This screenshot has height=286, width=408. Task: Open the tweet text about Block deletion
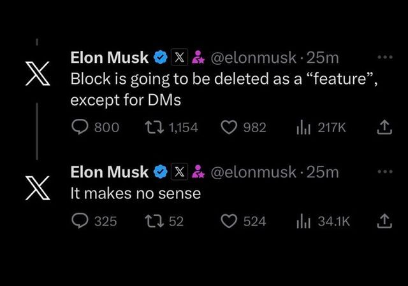(224, 89)
